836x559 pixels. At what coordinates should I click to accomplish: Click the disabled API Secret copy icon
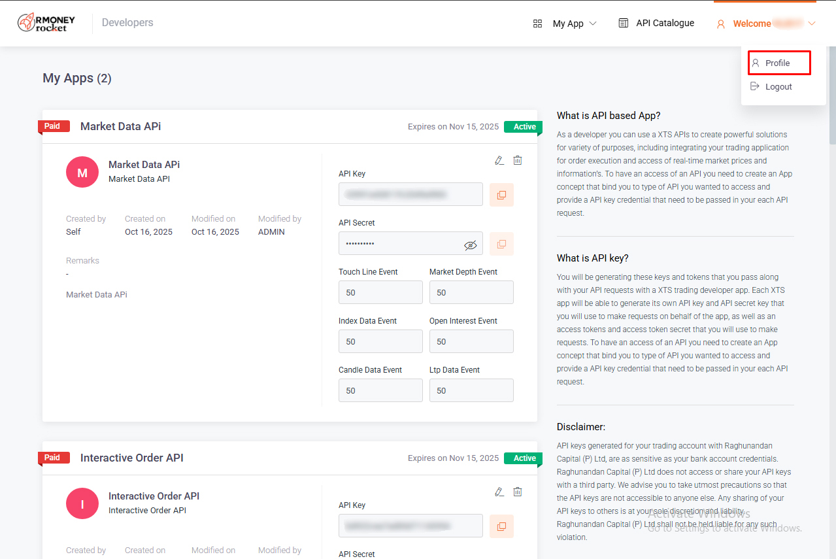click(501, 244)
